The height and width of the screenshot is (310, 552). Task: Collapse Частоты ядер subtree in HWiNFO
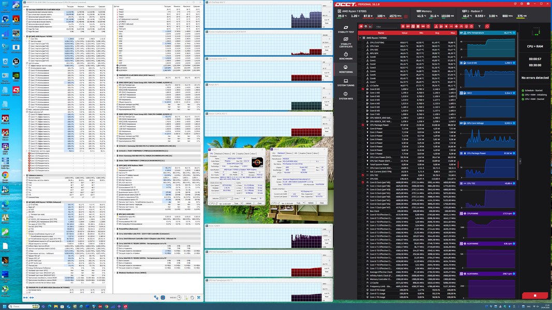click(27, 41)
